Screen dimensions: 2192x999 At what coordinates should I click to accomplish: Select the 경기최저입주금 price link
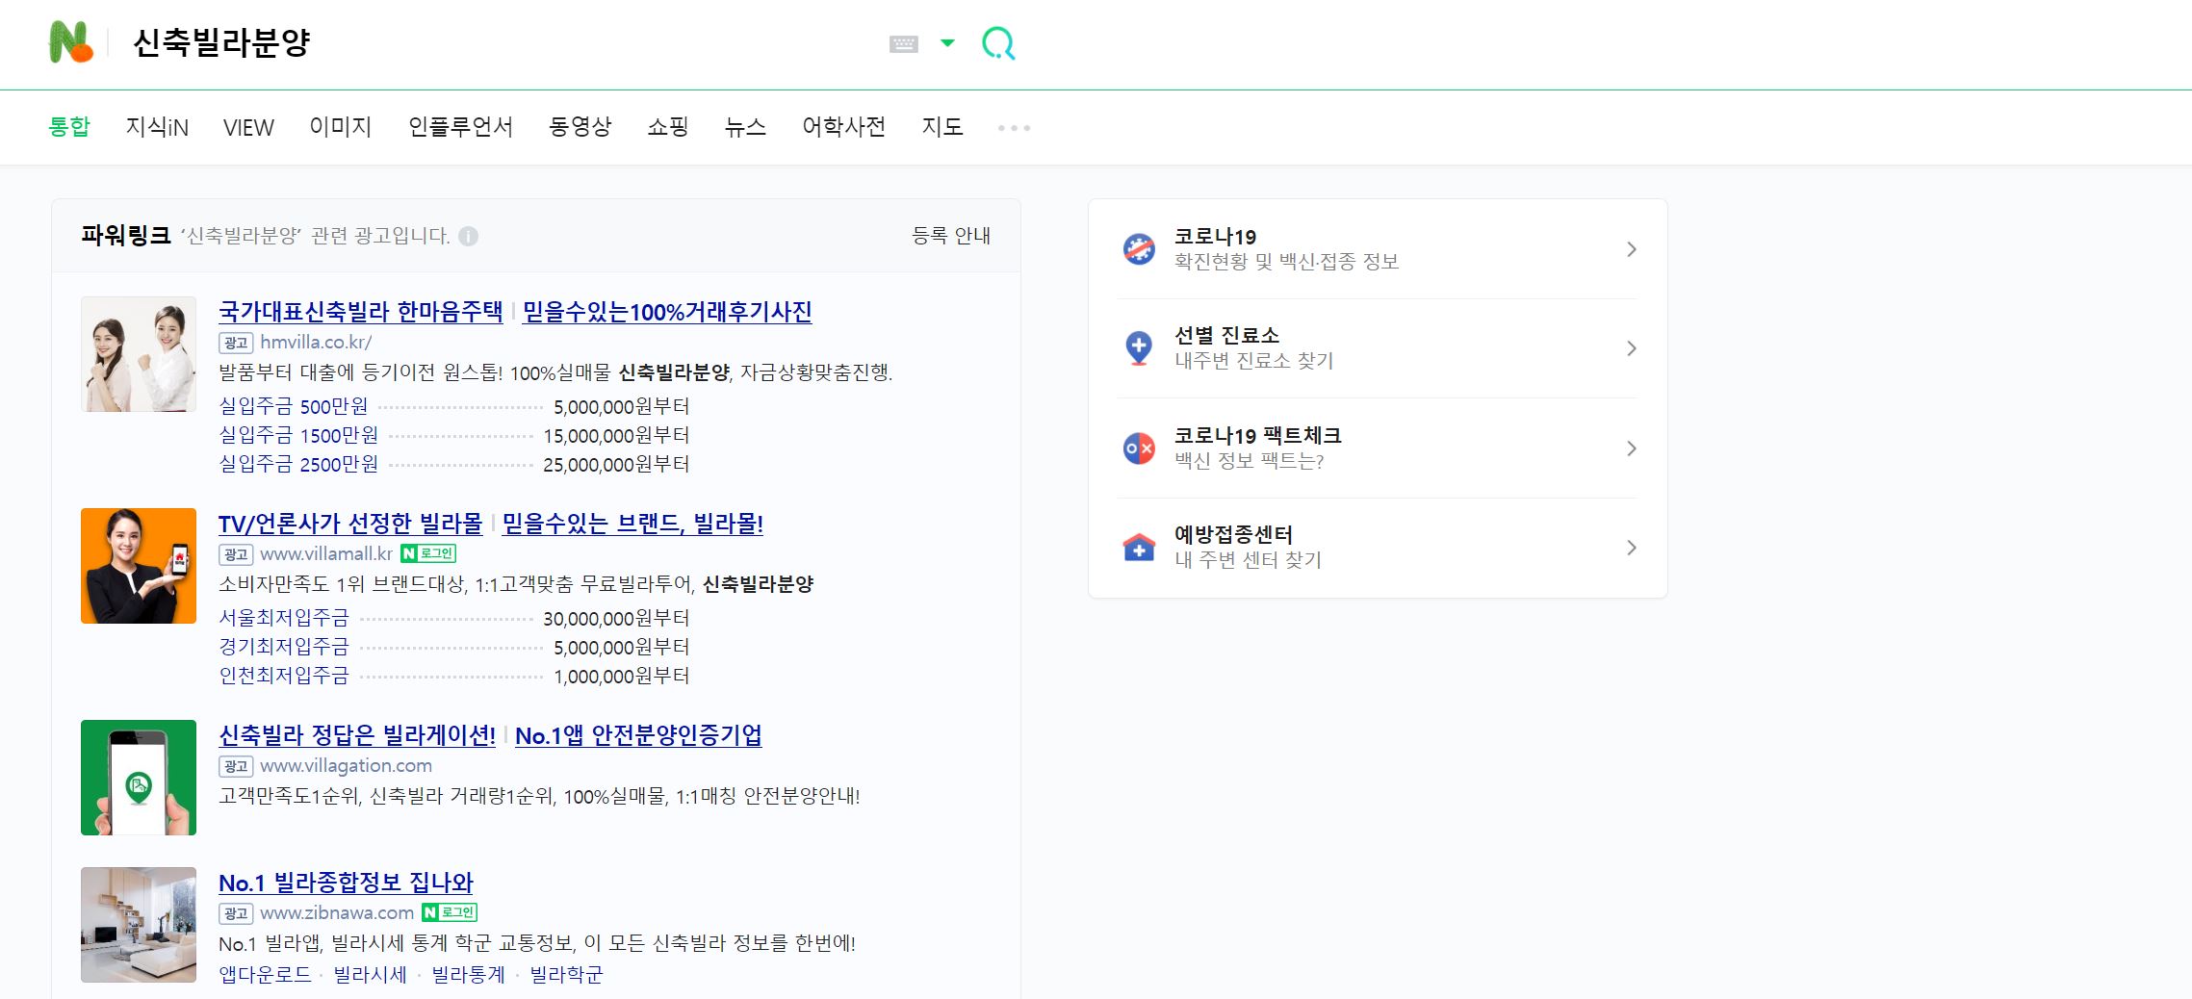click(x=284, y=647)
